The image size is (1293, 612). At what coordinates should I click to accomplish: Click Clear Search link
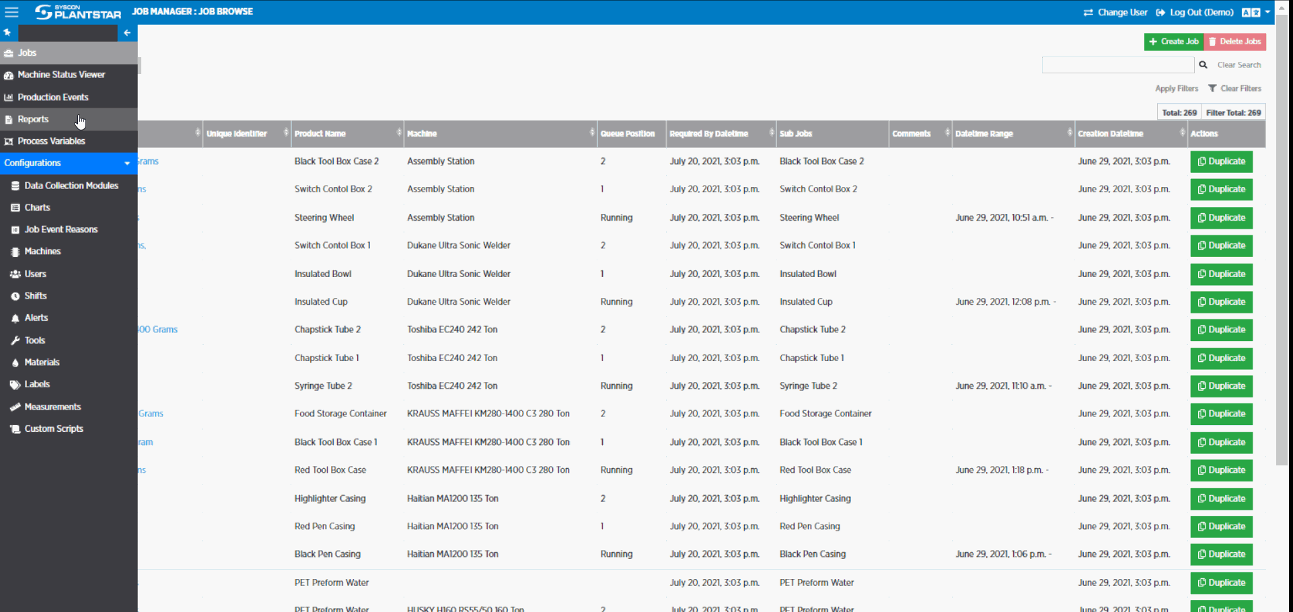pos(1239,65)
